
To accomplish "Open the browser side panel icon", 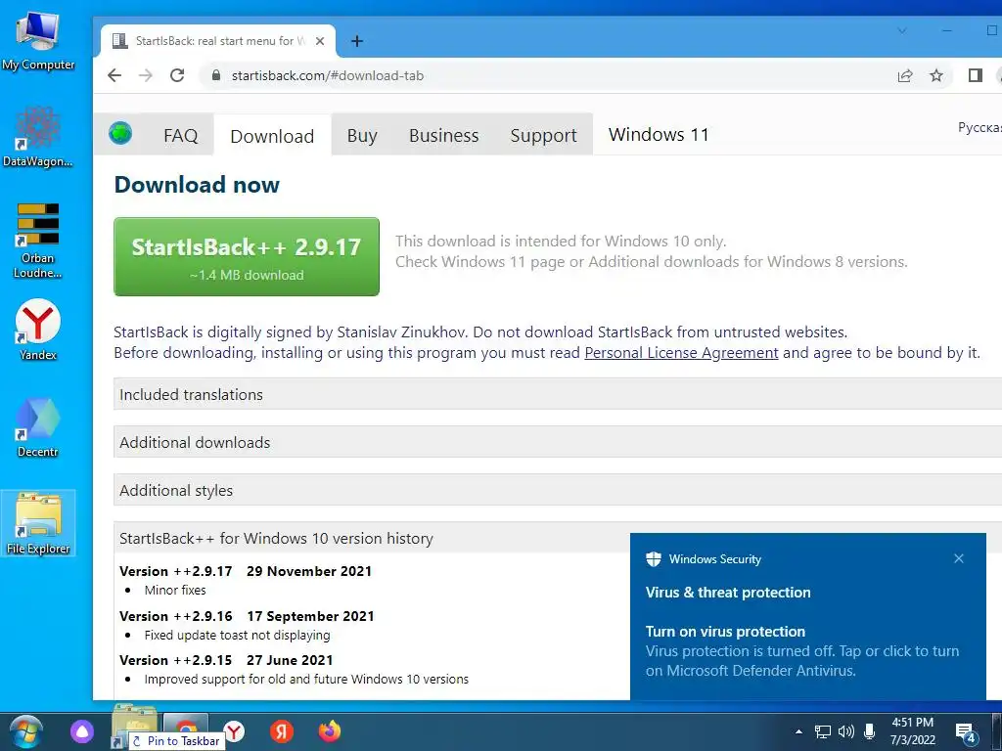I will (x=976, y=76).
